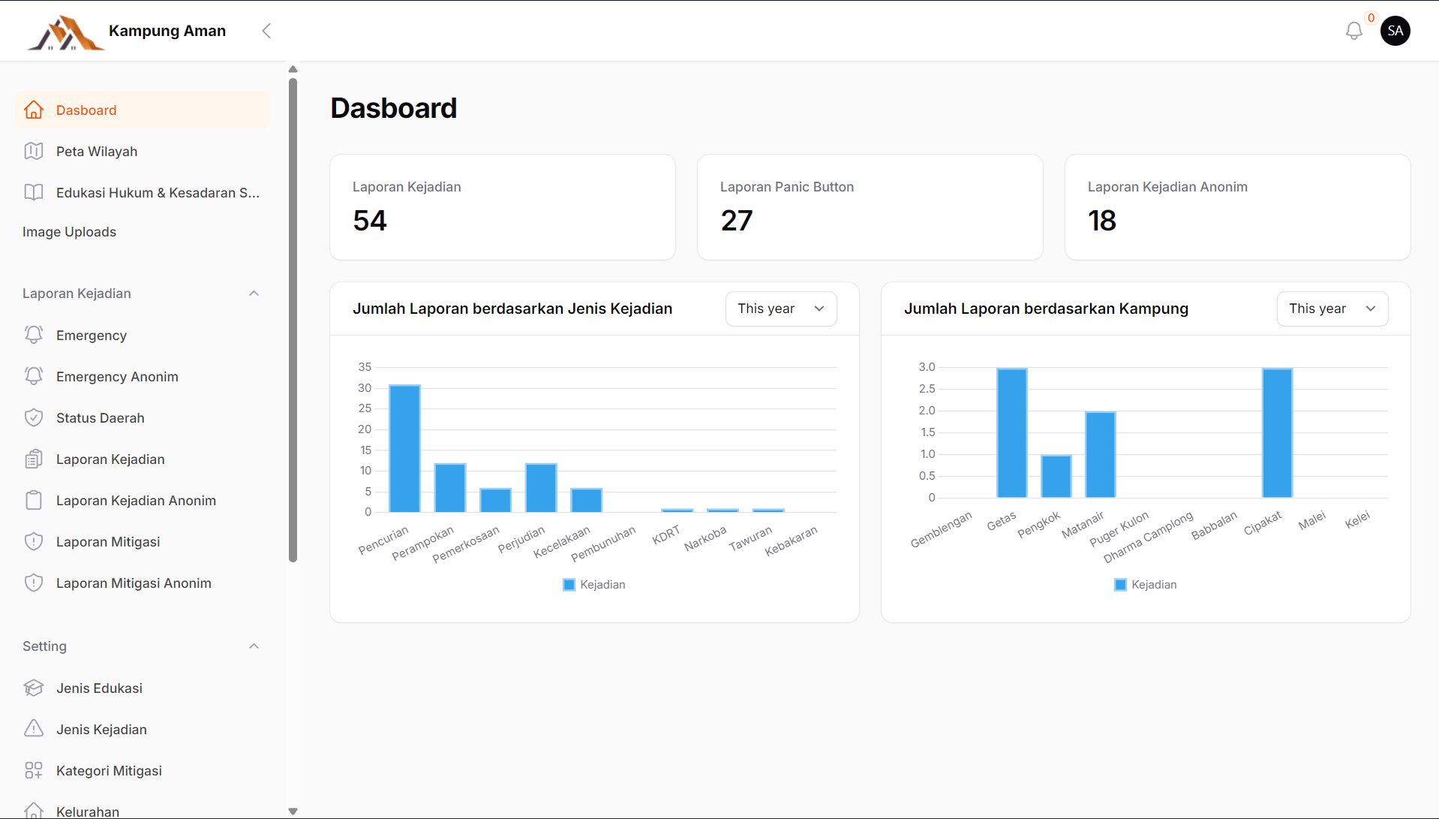The image size is (1439, 819).
Task: Click the notification bell icon
Action: pos(1353,31)
